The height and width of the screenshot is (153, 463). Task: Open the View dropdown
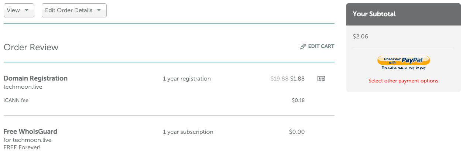(19, 10)
